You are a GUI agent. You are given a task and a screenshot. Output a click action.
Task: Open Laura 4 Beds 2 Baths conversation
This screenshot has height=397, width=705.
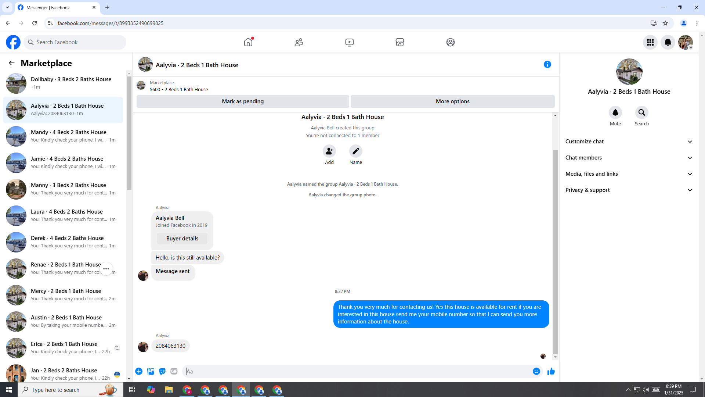63,215
